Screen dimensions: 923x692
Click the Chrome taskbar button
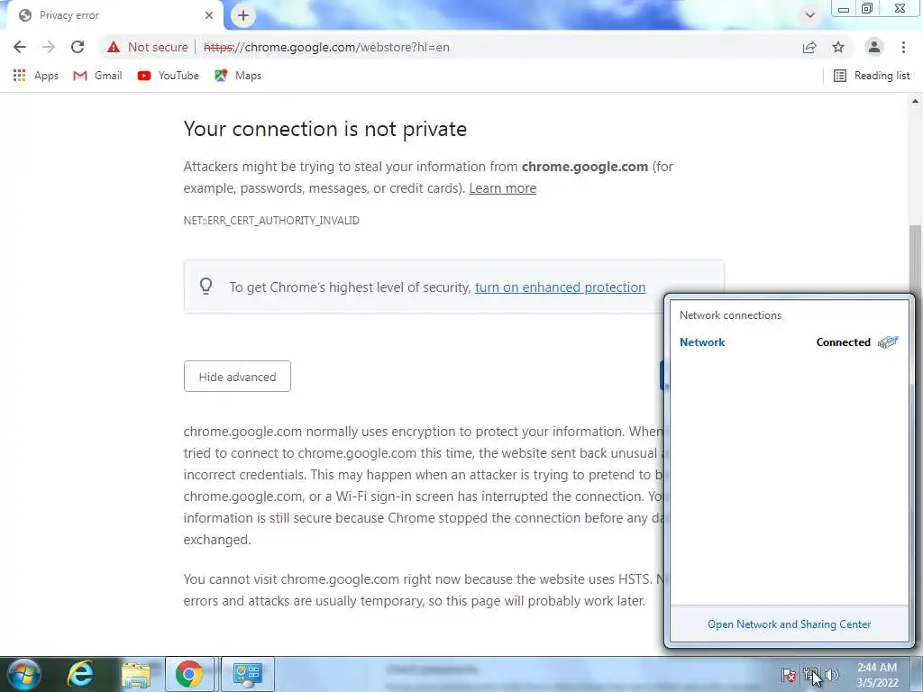(x=189, y=674)
